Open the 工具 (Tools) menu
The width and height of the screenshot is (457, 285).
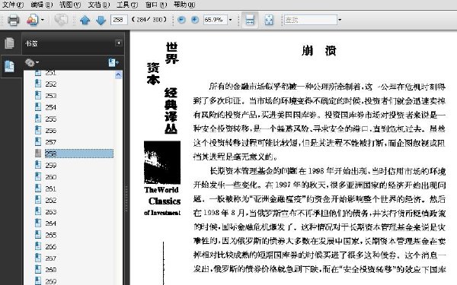pos(127,5)
